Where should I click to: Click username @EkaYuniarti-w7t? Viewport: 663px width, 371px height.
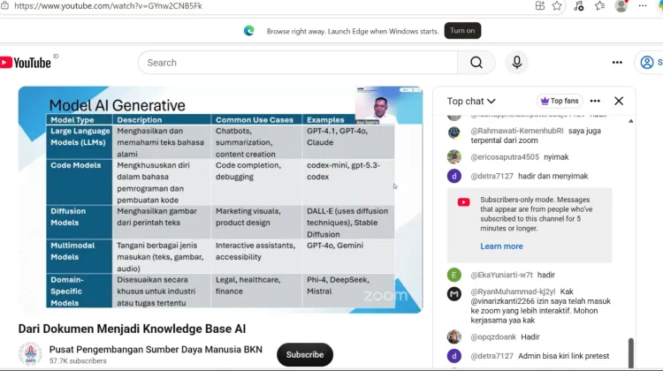coord(501,275)
